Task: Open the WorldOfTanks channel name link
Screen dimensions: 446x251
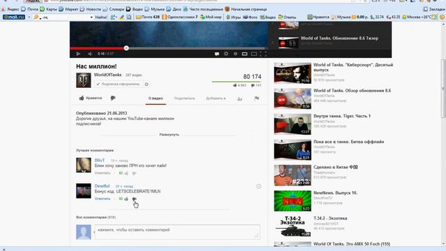Action: tap(107, 75)
